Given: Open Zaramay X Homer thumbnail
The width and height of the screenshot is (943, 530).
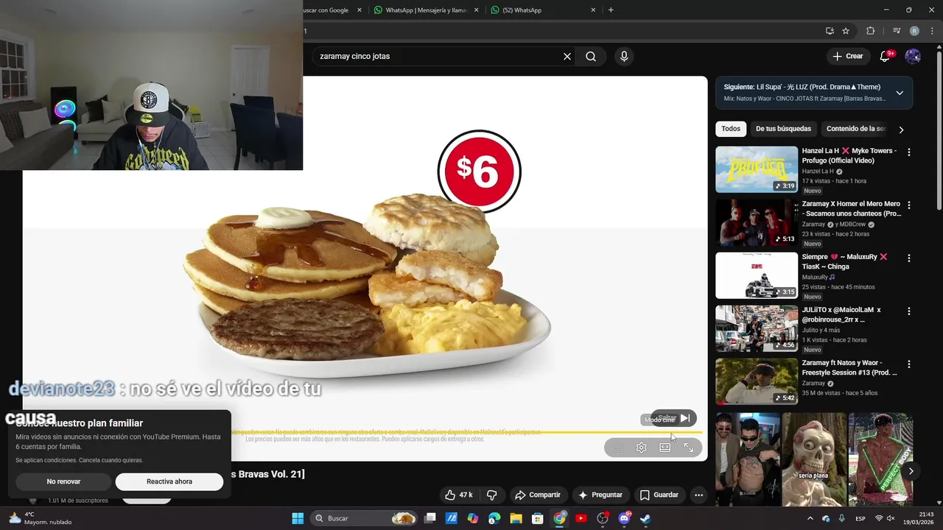Looking at the screenshot, I should coord(757,222).
